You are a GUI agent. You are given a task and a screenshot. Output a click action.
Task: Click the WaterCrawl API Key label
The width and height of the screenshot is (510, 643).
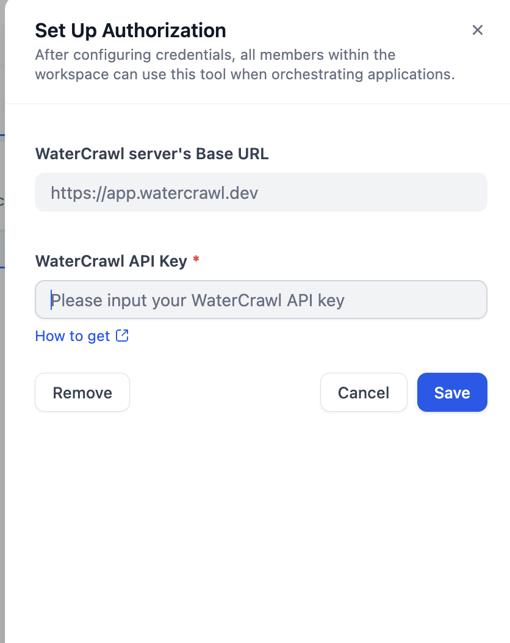(x=111, y=261)
